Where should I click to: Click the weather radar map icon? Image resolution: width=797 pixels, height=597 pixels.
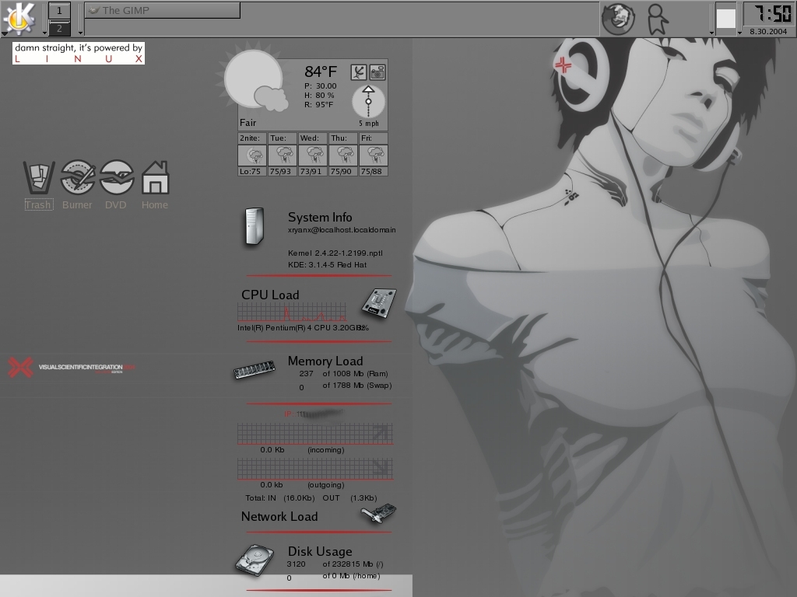point(358,72)
